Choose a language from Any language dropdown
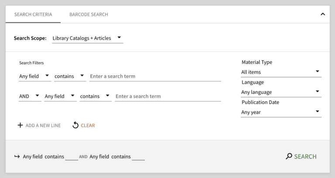Screen dimensions: 335x178 point(281,92)
